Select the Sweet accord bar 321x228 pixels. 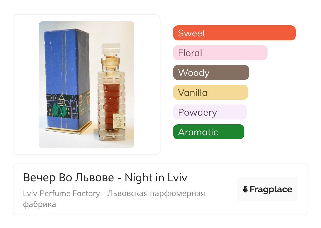(234, 33)
